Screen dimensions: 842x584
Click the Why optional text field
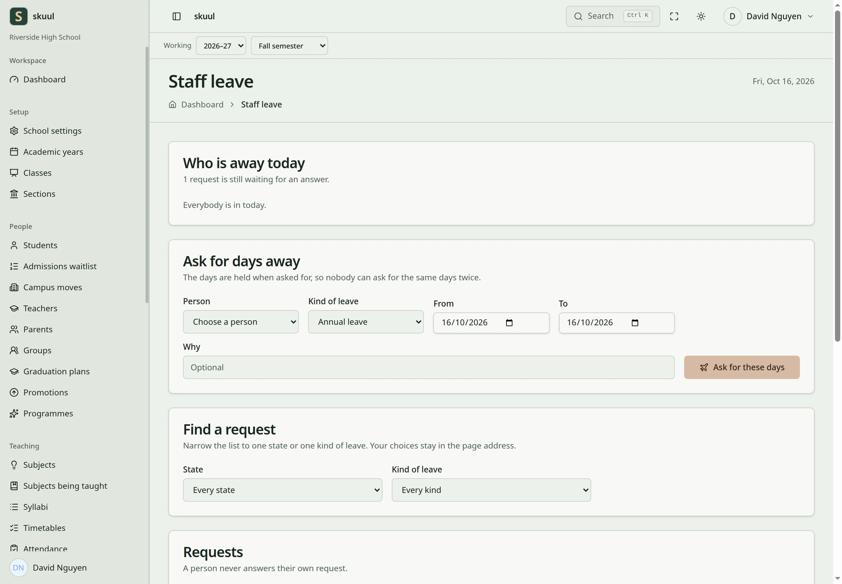click(x=428, y=367)
